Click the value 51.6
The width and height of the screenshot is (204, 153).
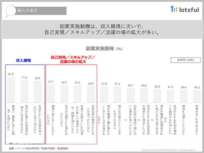117,84
